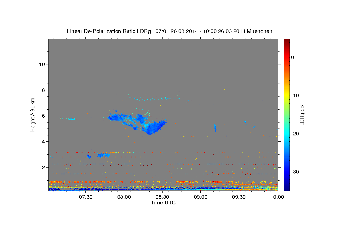Click the colorbar value 0
Image resolution: width=344 pixels, height=229 pixels.
click(x=292, y=58)
